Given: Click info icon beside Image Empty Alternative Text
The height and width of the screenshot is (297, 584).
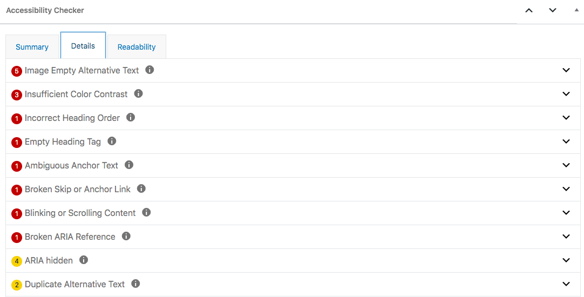Looking at the screenshot, I should 150,70.
